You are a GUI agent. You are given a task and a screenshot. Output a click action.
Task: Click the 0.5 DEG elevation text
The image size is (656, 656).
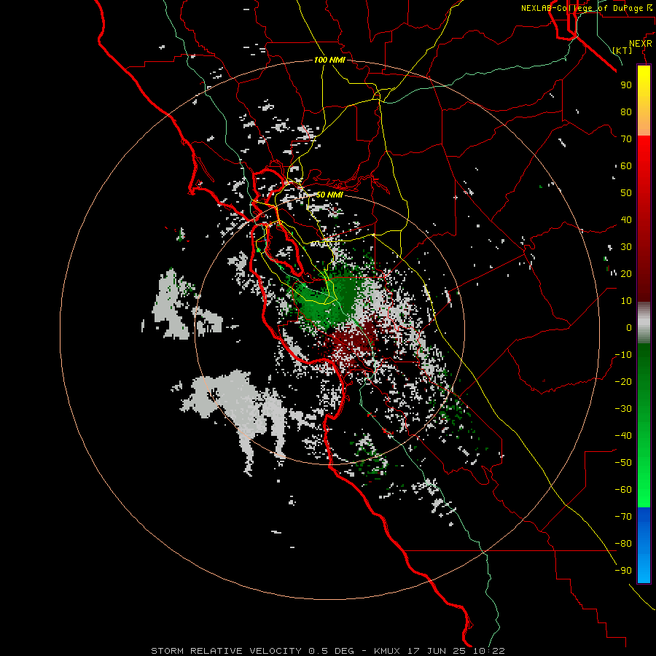click(332, 651)
